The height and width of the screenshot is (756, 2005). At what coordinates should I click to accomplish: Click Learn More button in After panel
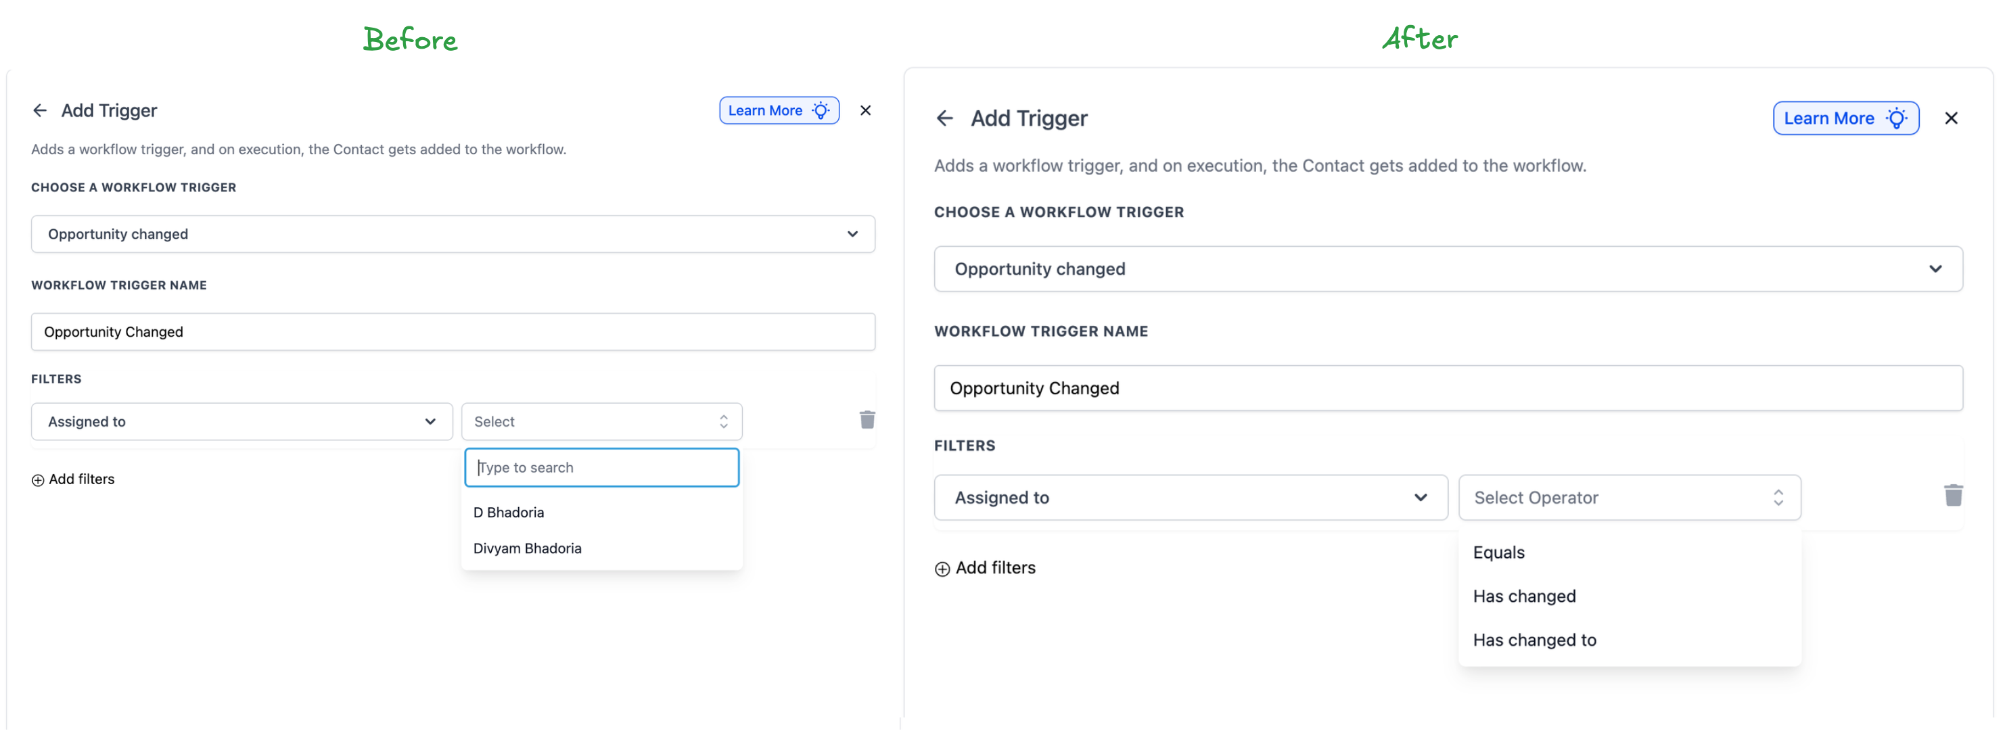point(1845,118)
